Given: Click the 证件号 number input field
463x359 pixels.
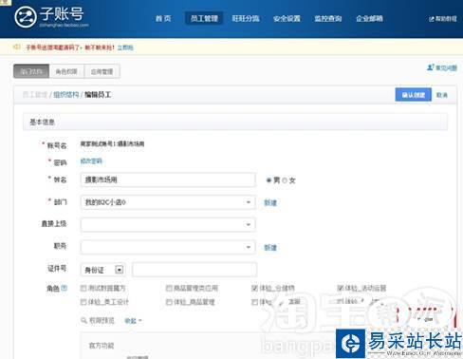Looking at the screenshot, I should coord(194,270).
